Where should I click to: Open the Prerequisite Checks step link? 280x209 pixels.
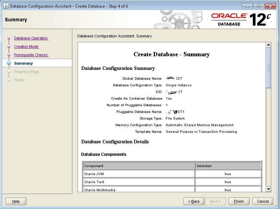pyautogui.click(x=31, y=55)
